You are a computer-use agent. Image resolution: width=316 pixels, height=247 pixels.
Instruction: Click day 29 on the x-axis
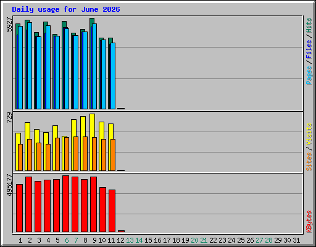click(x=278, y=240)
